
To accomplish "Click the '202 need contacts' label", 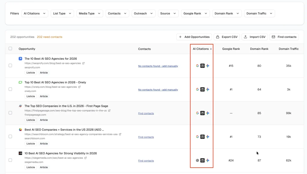I will [x=49, y=37].
